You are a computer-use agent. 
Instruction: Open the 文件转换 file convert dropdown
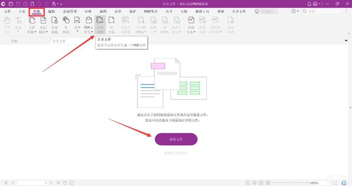point(32,25)
